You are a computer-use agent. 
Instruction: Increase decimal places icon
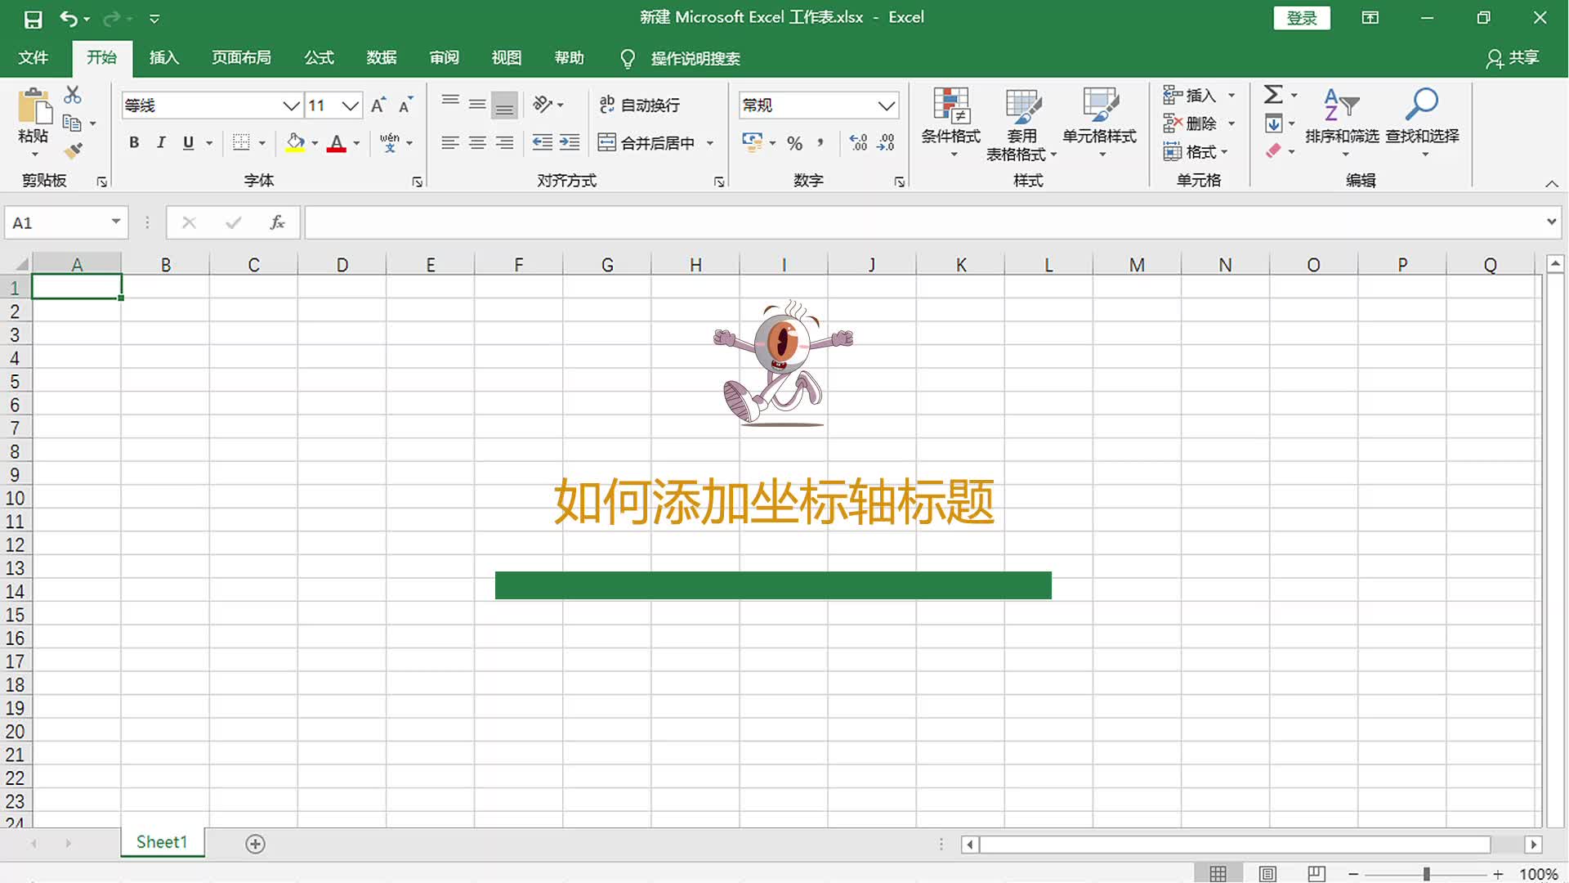click(x=857, y=143)
